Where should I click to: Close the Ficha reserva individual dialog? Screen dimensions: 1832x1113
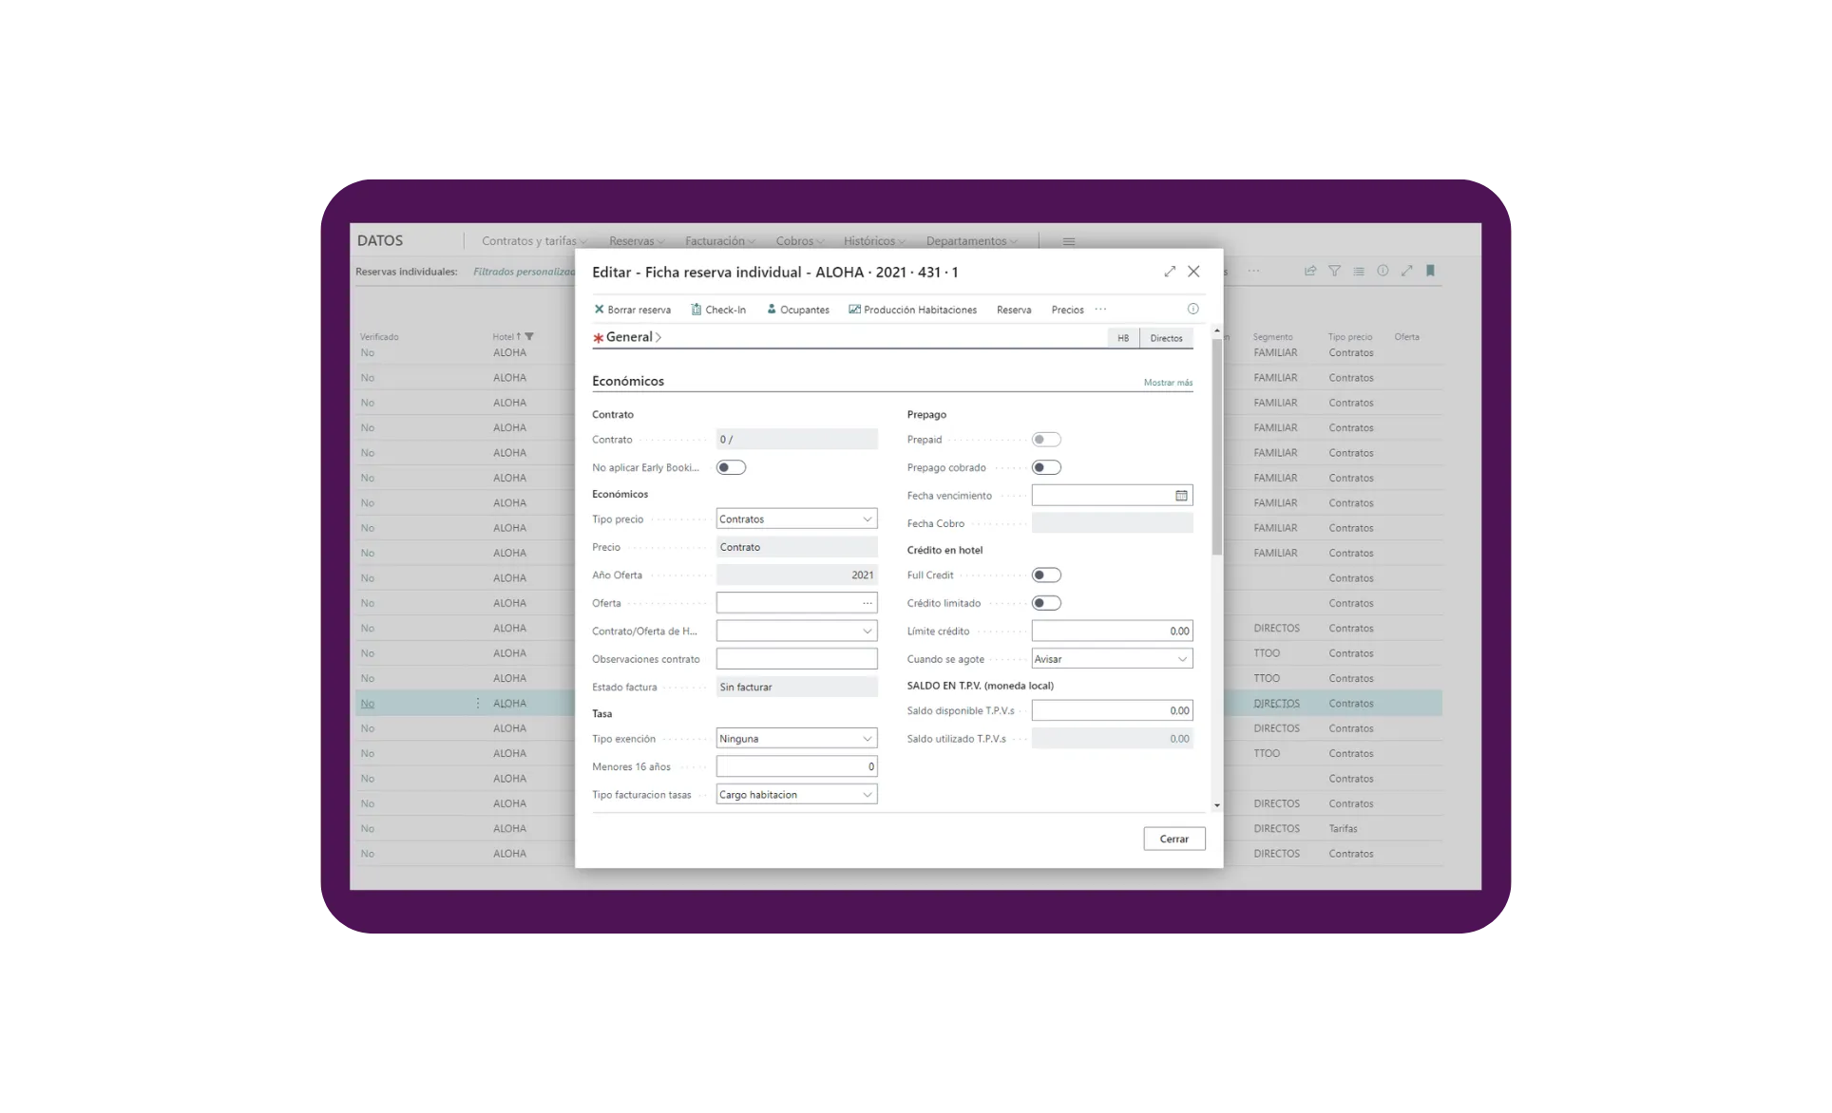1194,273
